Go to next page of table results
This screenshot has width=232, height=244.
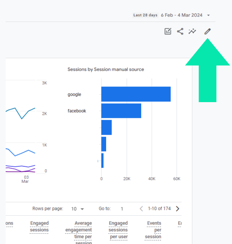[x=177, y=209]
